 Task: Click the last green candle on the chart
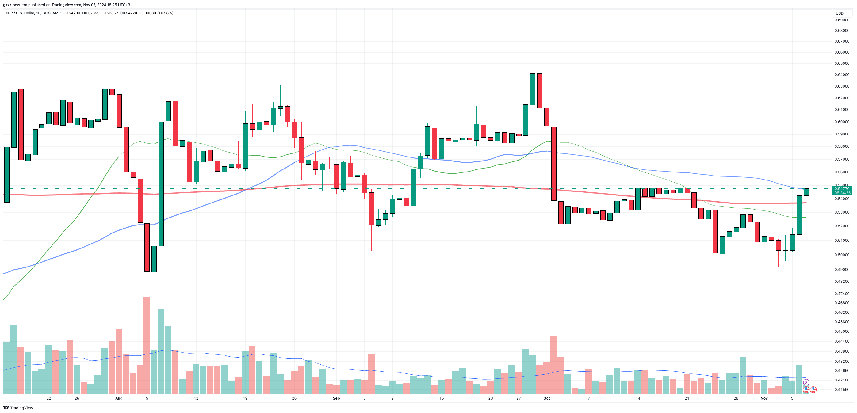tap(806, 192)
